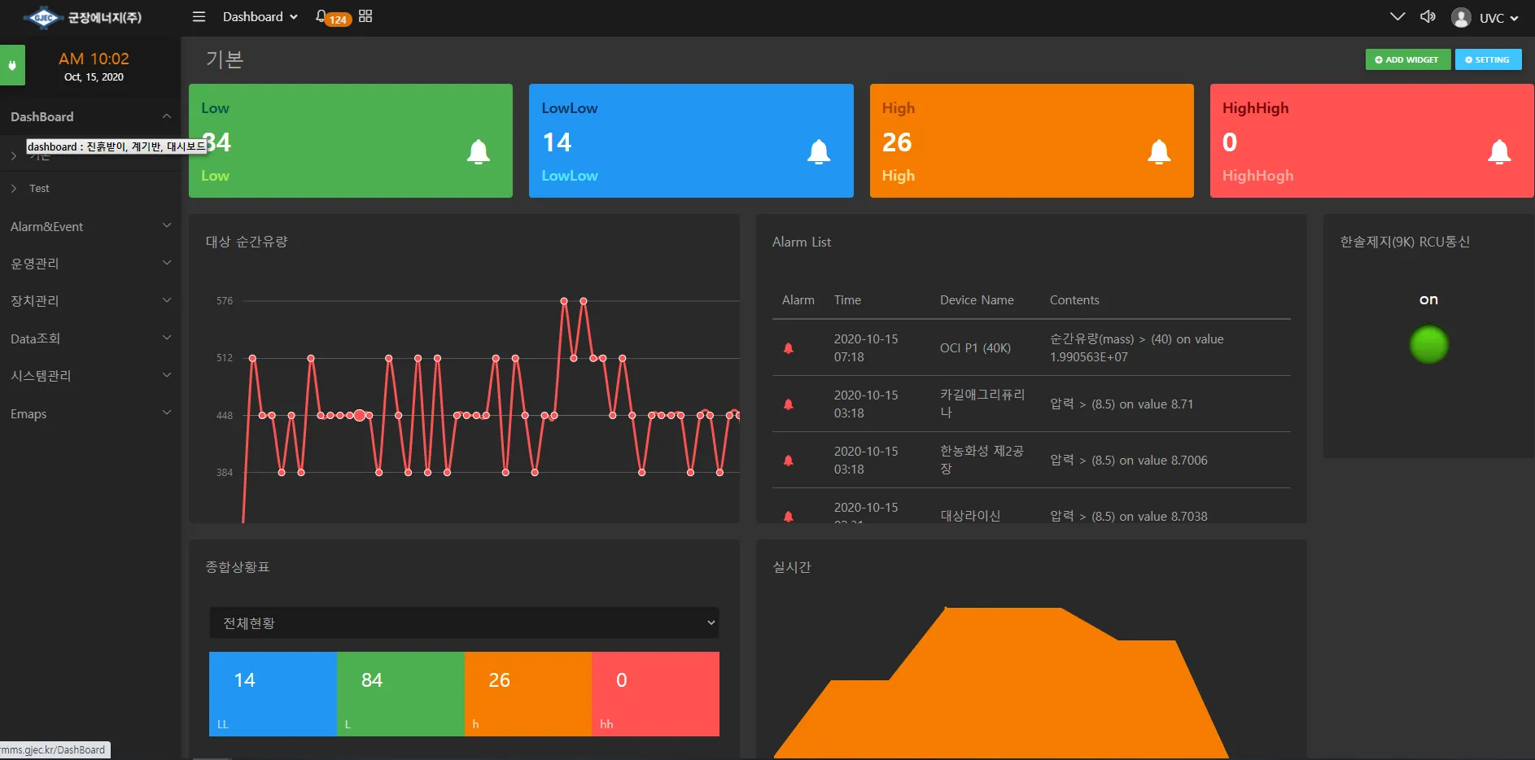1535x760 pixels.
Task: Open the Dashboard dropdown in top bar
Action: pyautogui.click(x=260, y=17)
